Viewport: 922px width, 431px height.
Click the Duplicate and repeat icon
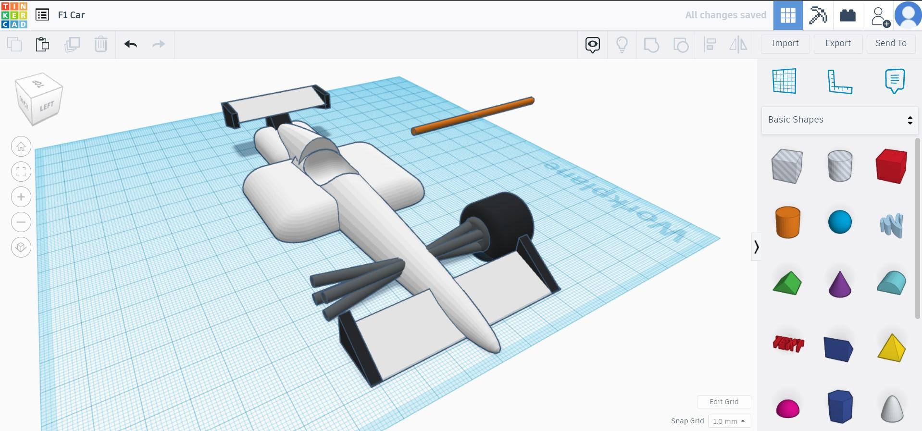72,44
